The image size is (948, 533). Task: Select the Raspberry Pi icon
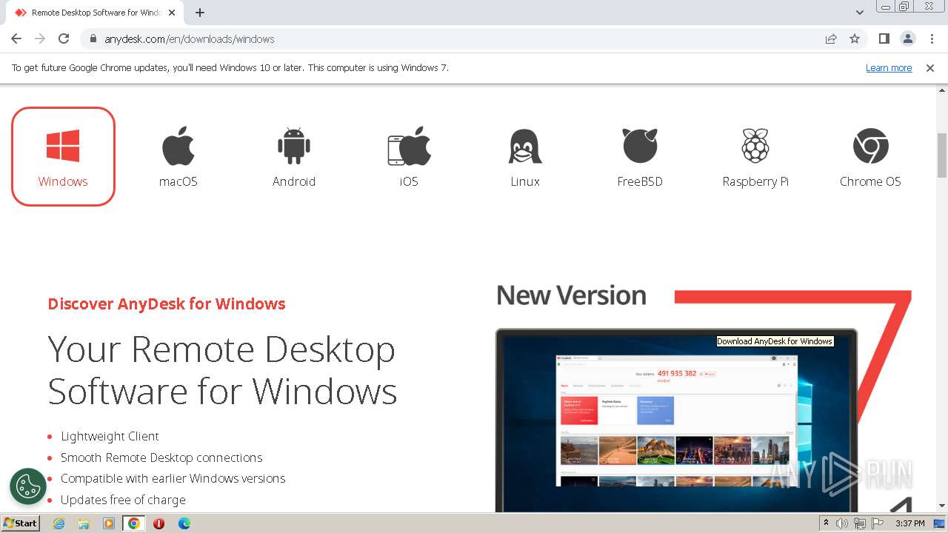pos(755,145)
